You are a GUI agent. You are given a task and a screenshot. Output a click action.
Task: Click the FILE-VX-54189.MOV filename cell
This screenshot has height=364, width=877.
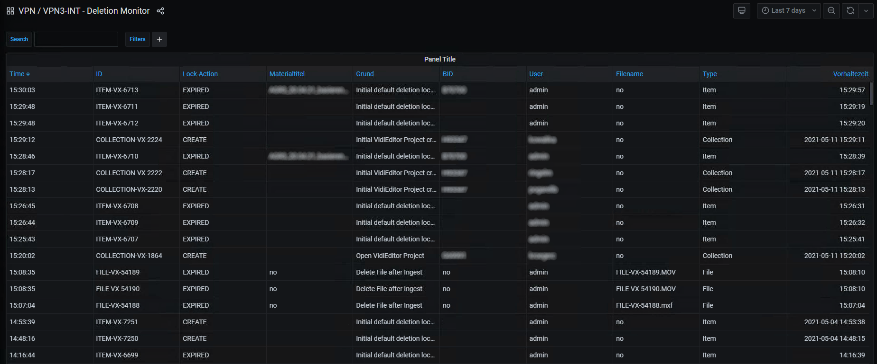(x=645, y=272)
